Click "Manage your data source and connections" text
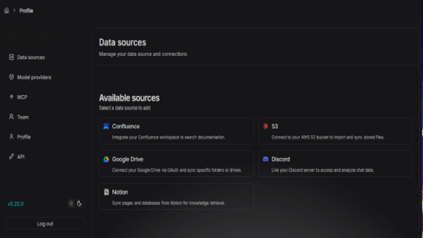 point(143,54)
